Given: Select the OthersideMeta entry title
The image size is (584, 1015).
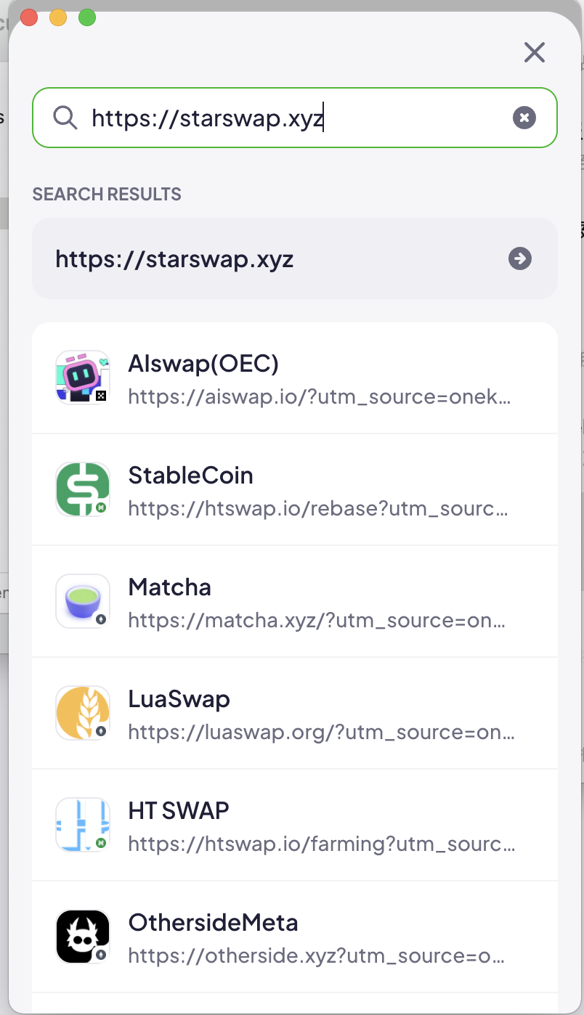Looking at the screenshot, I should coord(214,923).
